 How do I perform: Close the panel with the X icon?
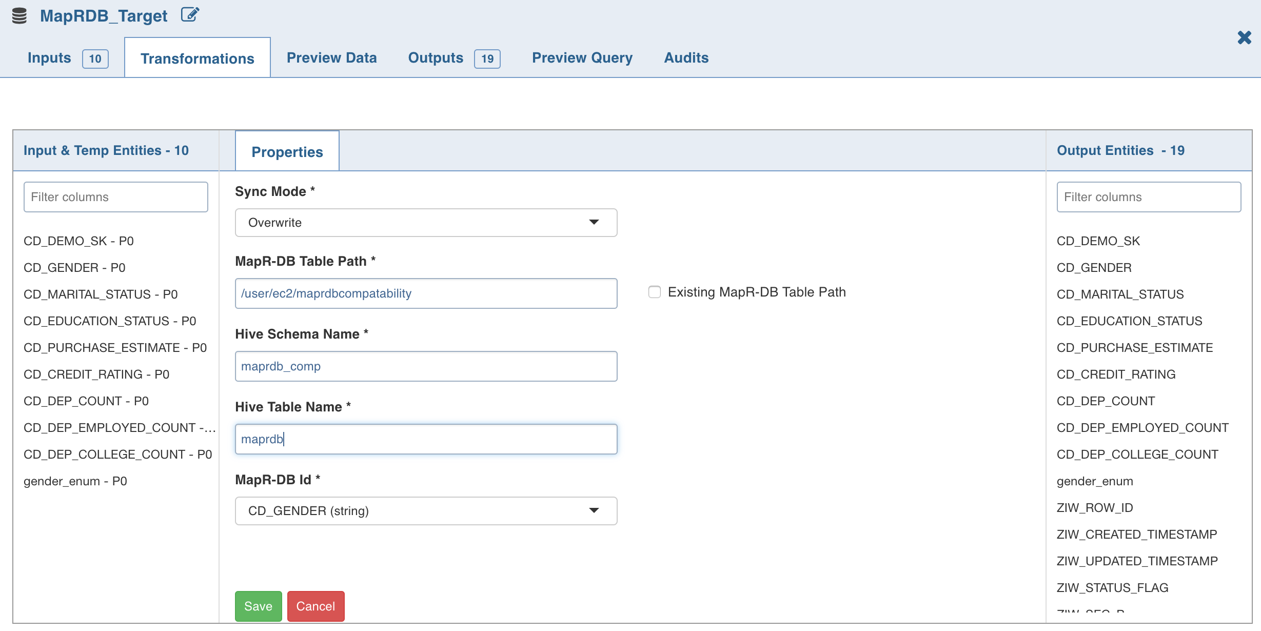[x=1244, y=37]
